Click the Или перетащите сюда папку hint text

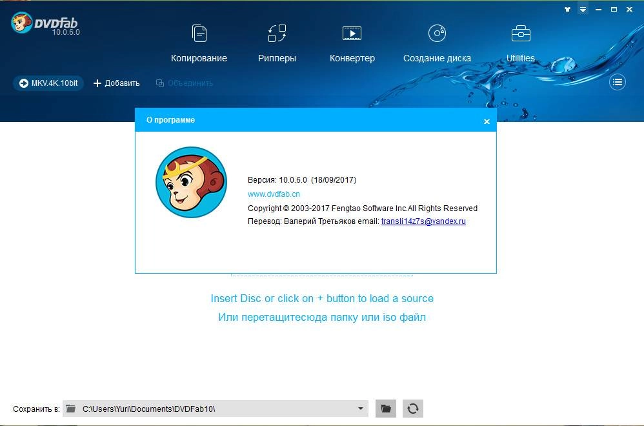(322, 317)
